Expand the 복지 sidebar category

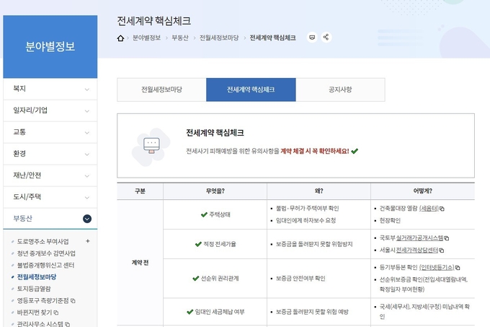tap(87, 89)
